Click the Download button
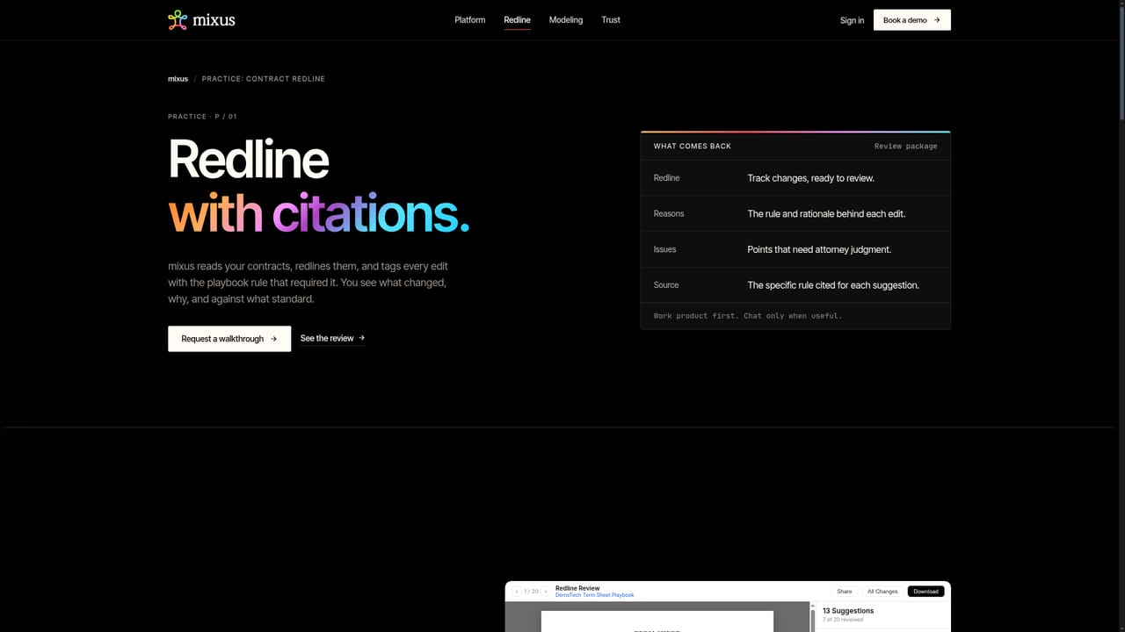1125x632 pixels. point(925,592)
